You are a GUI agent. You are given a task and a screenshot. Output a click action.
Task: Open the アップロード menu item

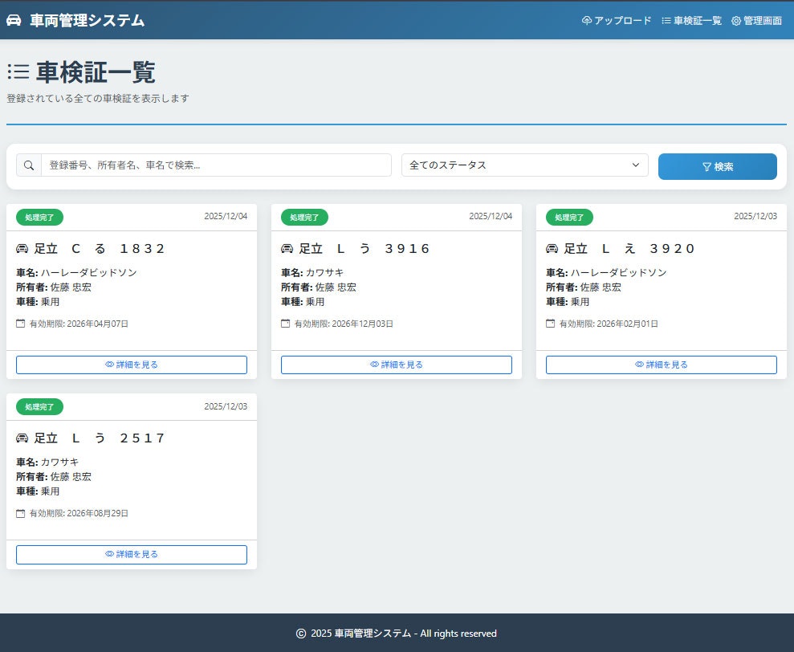pyautogui.click(x=617, y=20)
